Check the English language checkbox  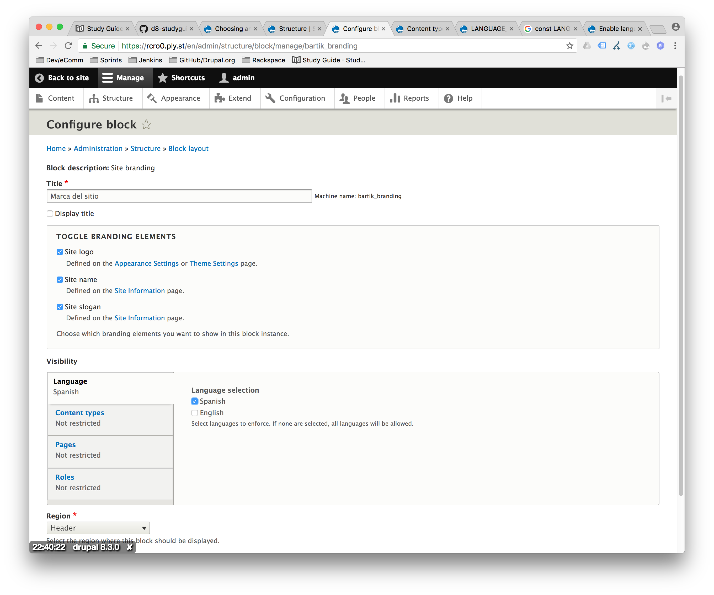pyautogui.click(x=194, y=413)
